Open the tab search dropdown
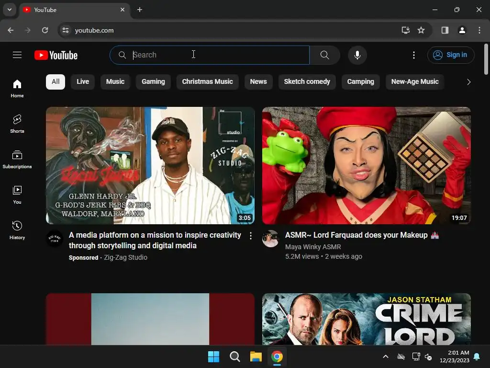 coord(10,10)
